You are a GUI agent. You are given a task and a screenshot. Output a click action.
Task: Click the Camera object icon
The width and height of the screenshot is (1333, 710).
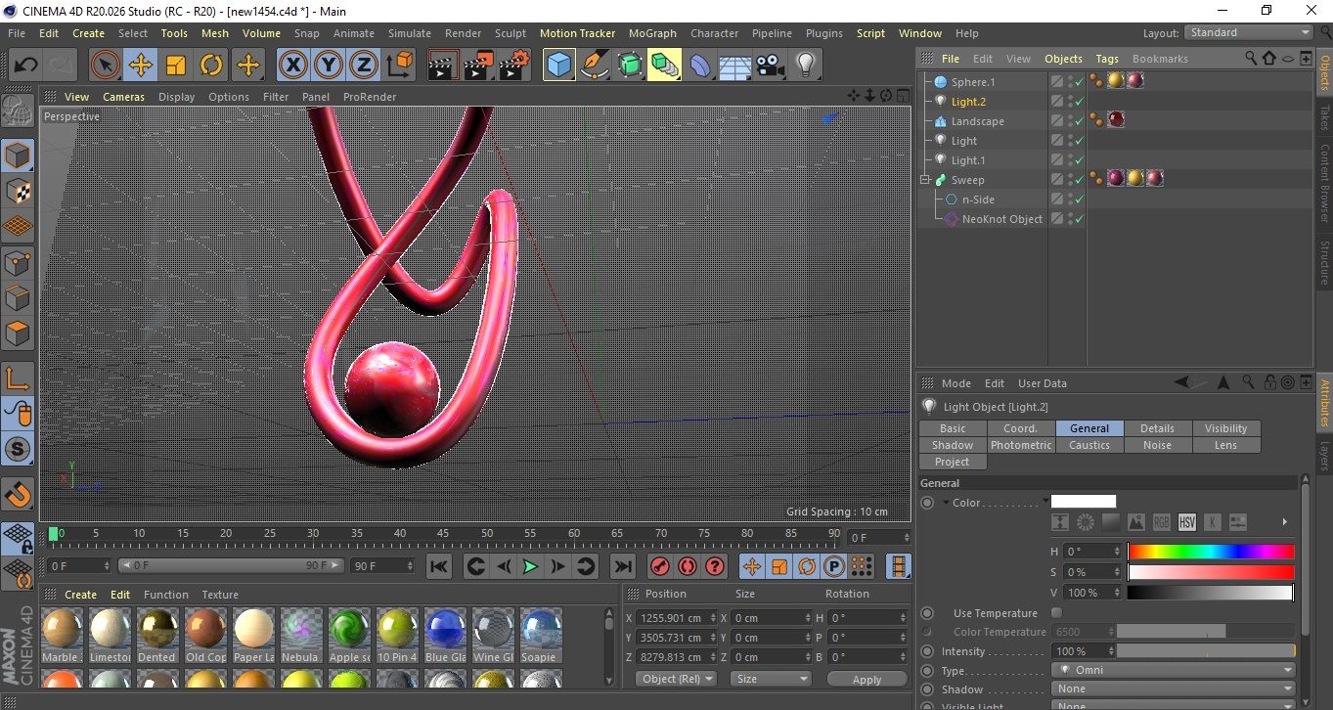point(770,66)
